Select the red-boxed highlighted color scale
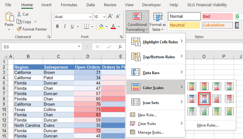The height and width of the screenshot is (139, 243). click(204, 99)
